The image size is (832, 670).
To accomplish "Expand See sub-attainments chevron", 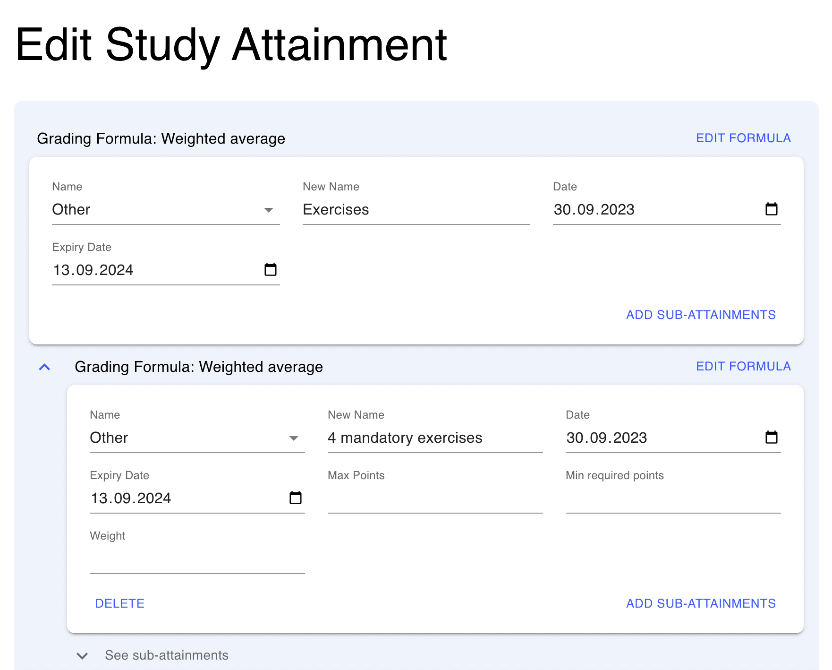I will (x=82, y=656).
